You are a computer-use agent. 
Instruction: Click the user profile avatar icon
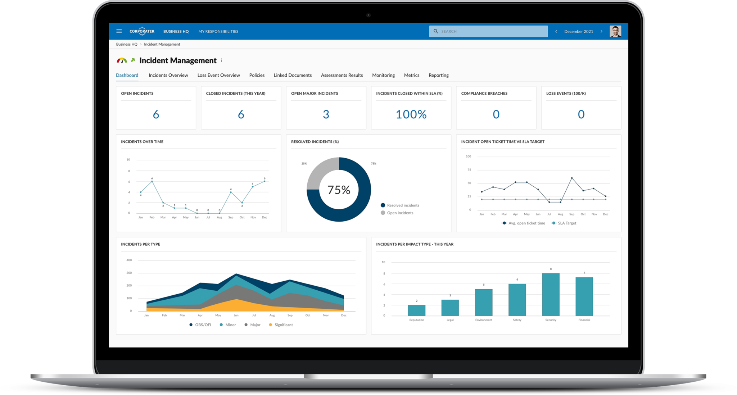pyautogui.click(x=616, y=31)
